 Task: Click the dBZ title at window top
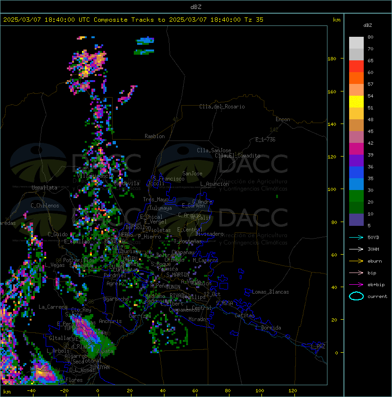tap(196, 7)
